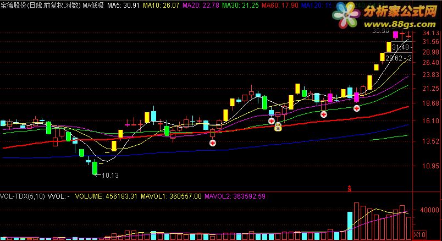Click the VOLUME: 456183.31 readout
442x241 pixels.
106,196
